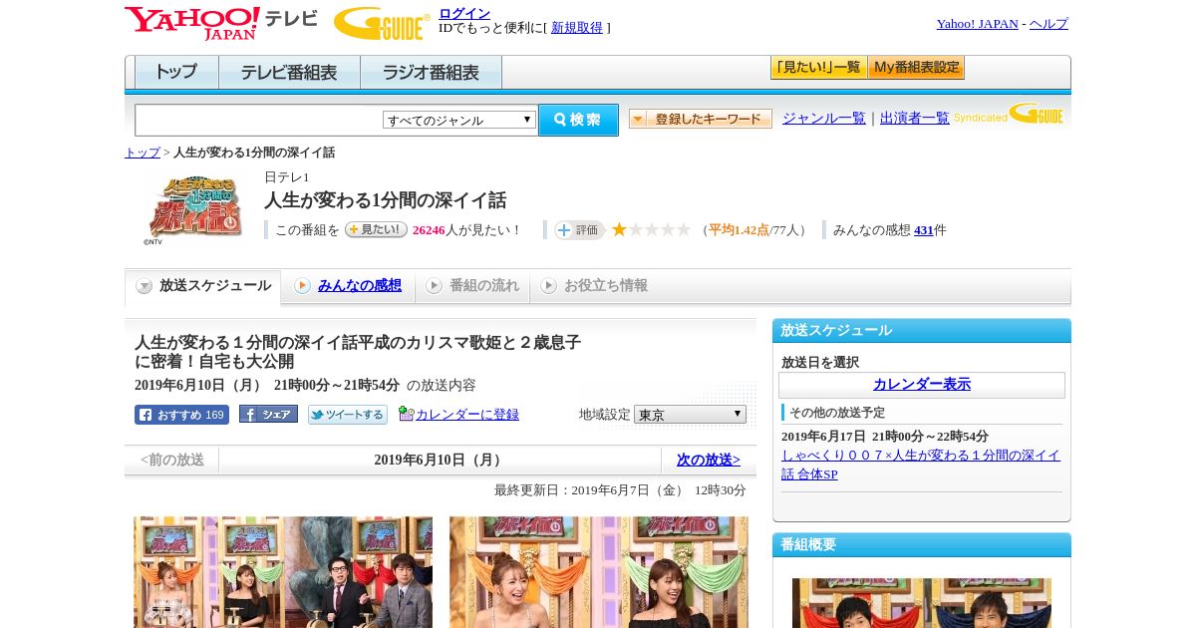
Task: Open the すべてのジャンル genre dropdown
Action: [x=459, y=120]
